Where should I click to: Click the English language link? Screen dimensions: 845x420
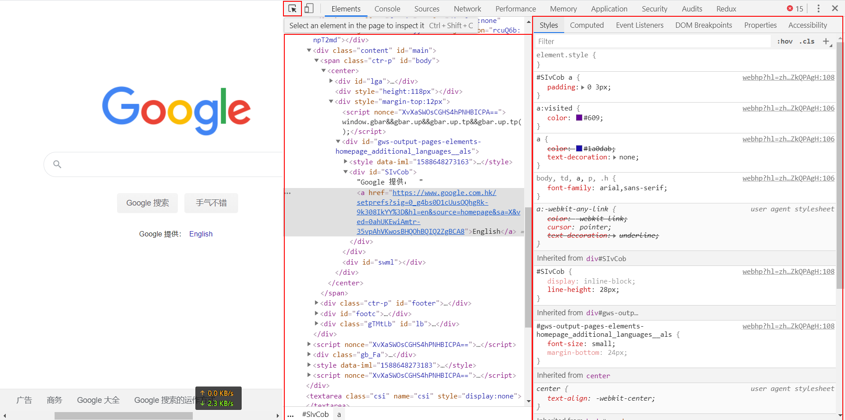[201, 234]
